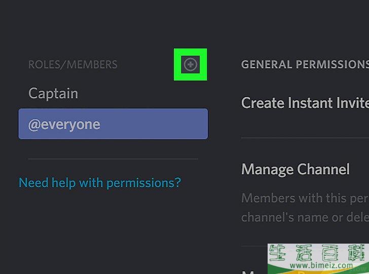Click the first character of the Chinese watermark
The image size is (369, 274).
tap(277, 253)
